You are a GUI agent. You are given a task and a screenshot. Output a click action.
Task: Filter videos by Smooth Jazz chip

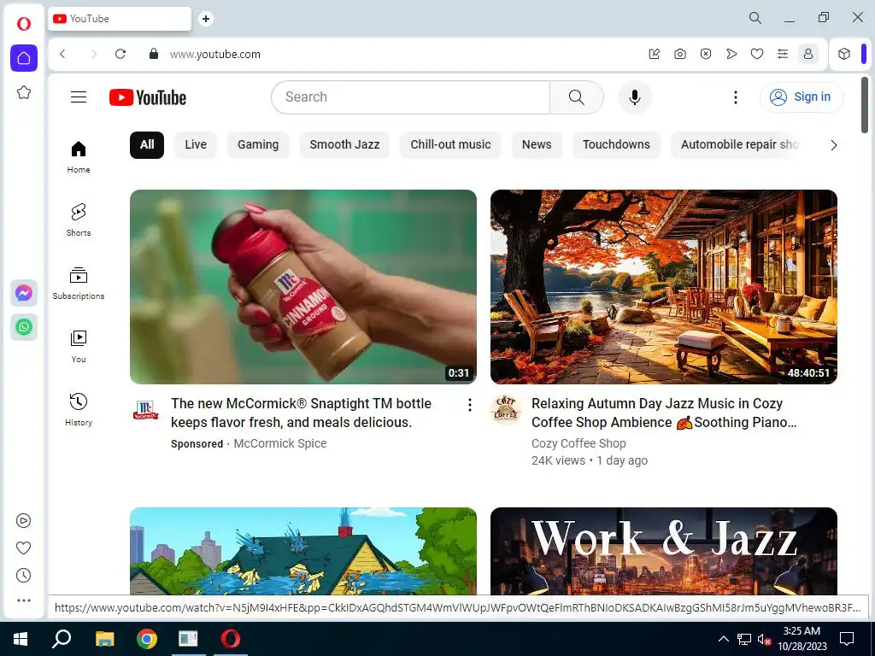pyautogui.click(x=344, y=145)
